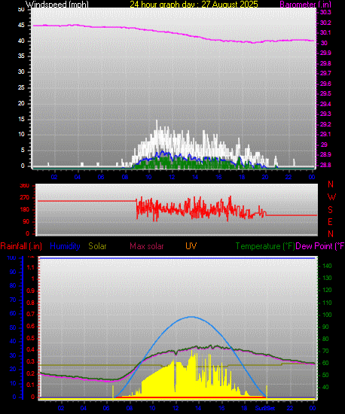Click the yellow sunrise spike near hour 06
The image size is (345, 414).
113,391
